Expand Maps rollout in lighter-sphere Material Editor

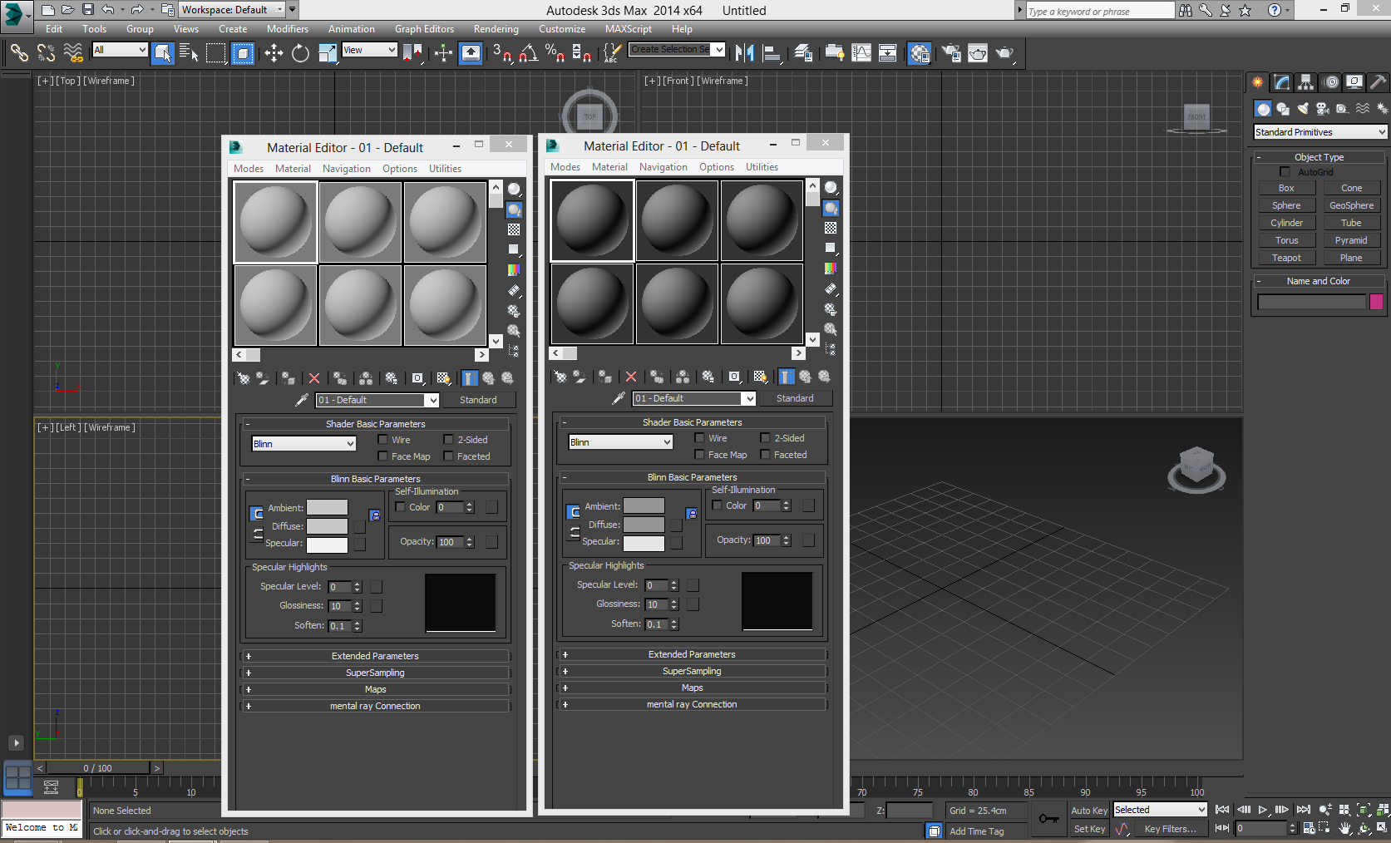pyautogui.click(x=376, y=689)
